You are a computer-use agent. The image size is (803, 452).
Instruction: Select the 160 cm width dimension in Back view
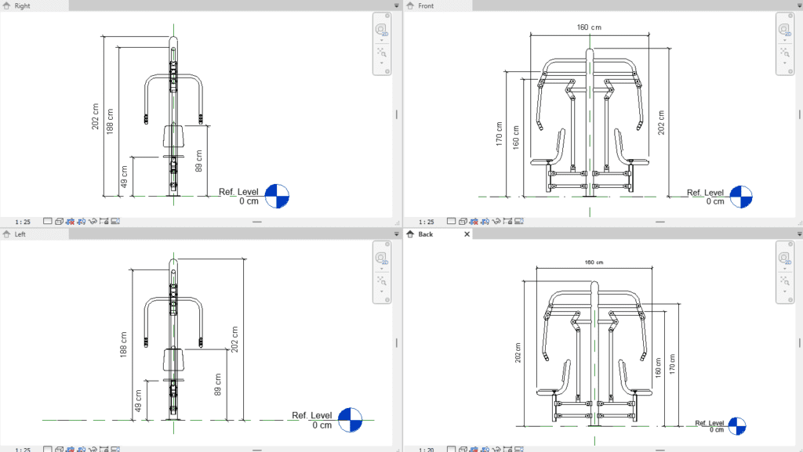pos(594,262)
